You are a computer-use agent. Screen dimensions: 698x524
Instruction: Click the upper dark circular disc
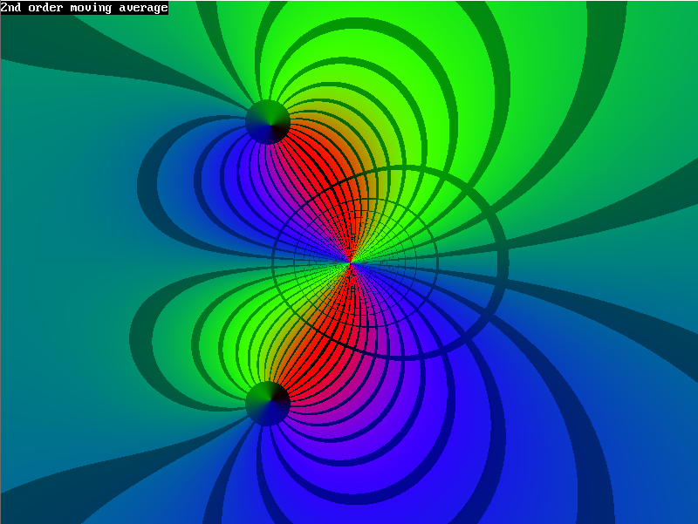pyautogui.click(x=267, y=121)
